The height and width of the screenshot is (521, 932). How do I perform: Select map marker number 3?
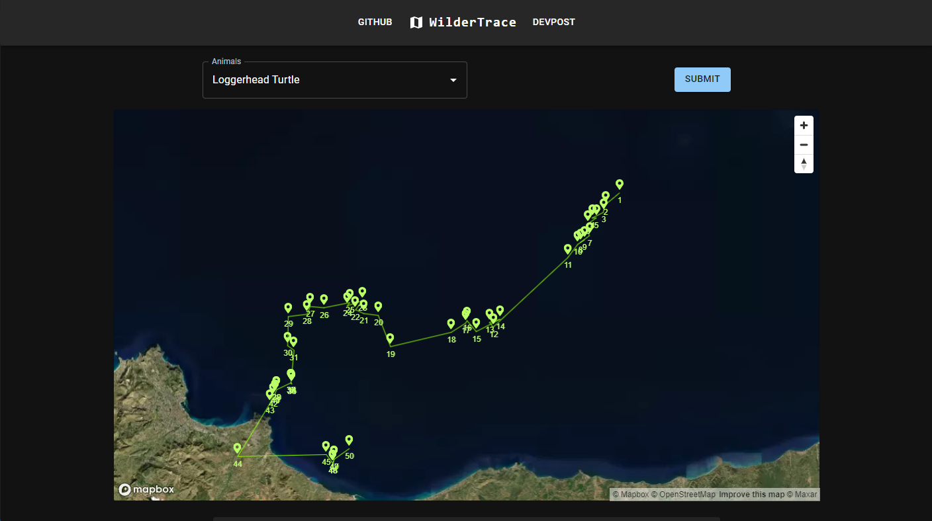(604, 204)
